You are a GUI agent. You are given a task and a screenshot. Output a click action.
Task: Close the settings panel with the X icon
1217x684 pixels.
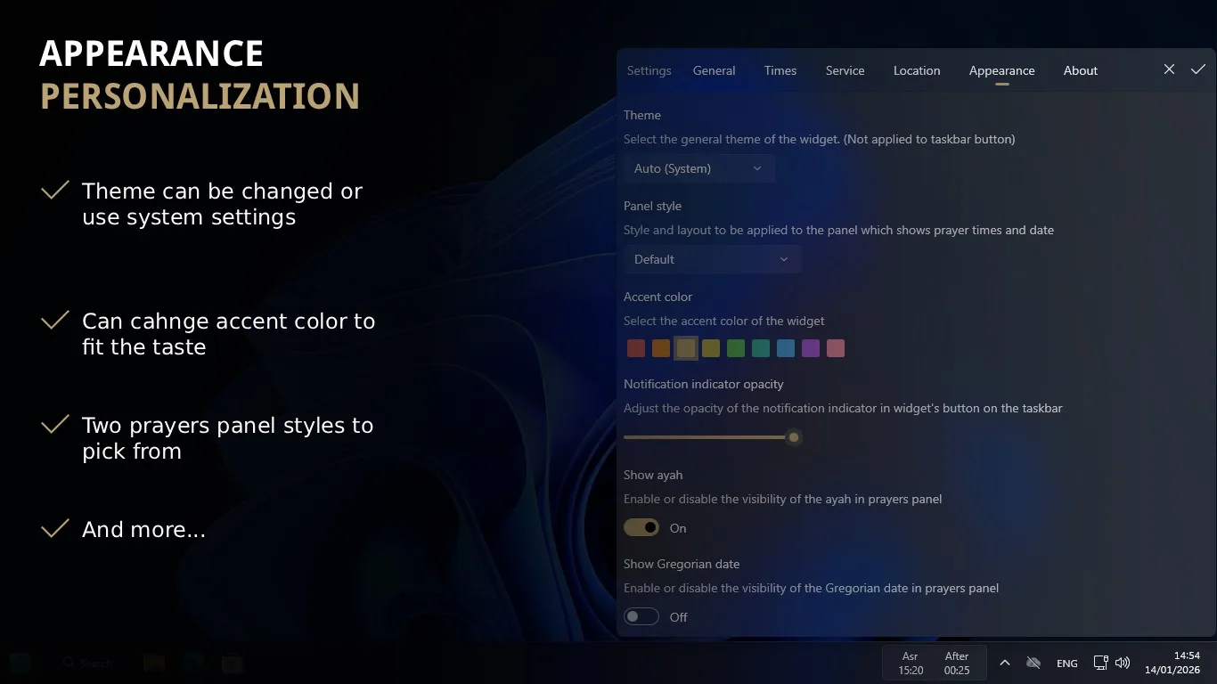pyautogui.click(x=1169, y=69)
